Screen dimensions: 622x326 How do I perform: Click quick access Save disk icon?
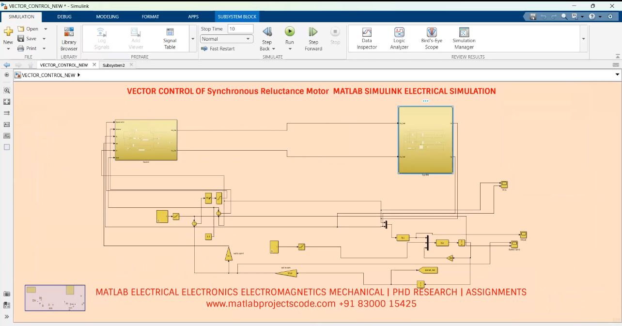533,16
